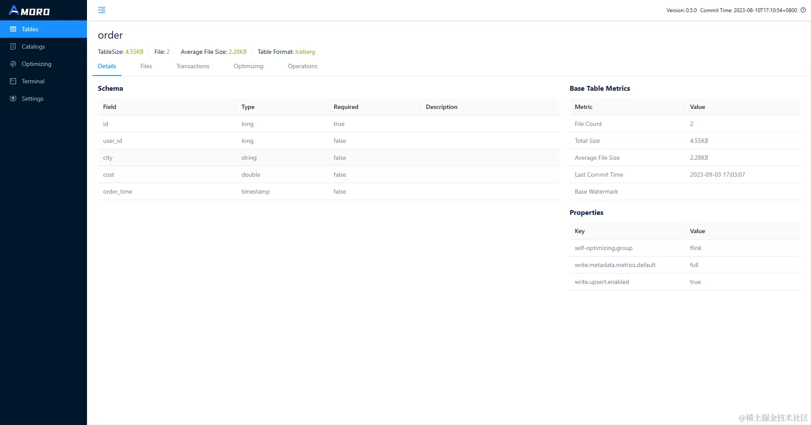Click the 'write.upsert.enabled' property key
The image size is (811, 425).
click(602, 282)
